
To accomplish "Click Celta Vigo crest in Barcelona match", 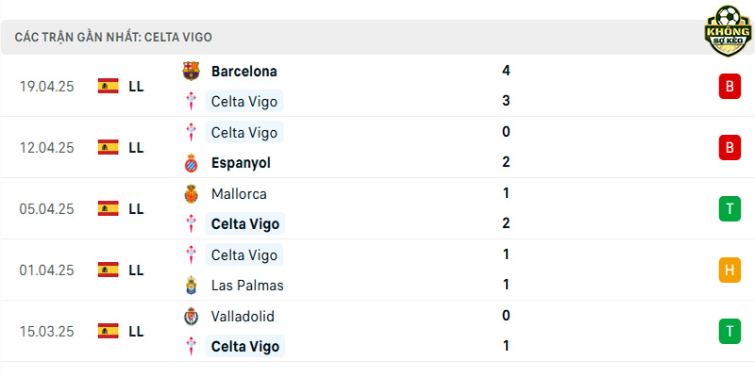I will point(192,102).
